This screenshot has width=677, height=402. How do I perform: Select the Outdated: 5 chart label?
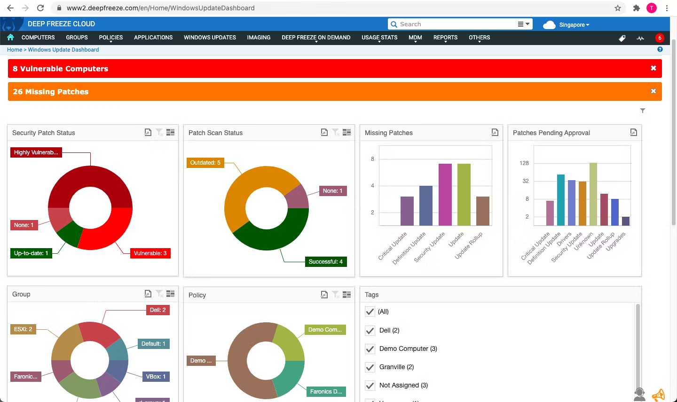(x=205, y=163)
